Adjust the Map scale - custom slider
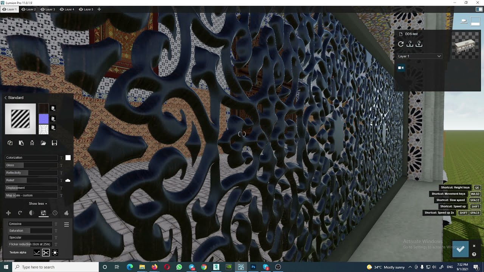This screenshot has width=484, height=272. 31,195
